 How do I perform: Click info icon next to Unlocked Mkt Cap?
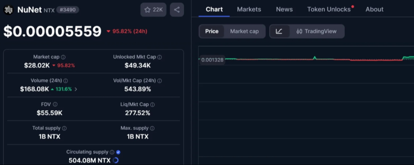159,57
